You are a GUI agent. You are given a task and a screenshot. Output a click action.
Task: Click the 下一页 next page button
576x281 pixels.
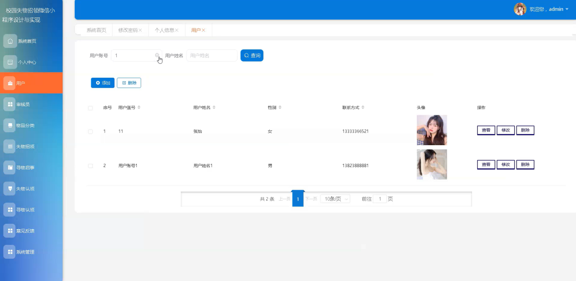click(x=311, y=199)
